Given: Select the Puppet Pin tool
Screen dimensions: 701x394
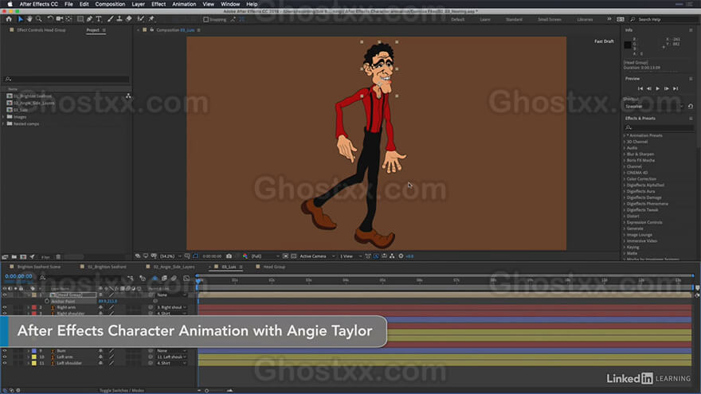Looking at the screenshot, I should coord(151,19).
